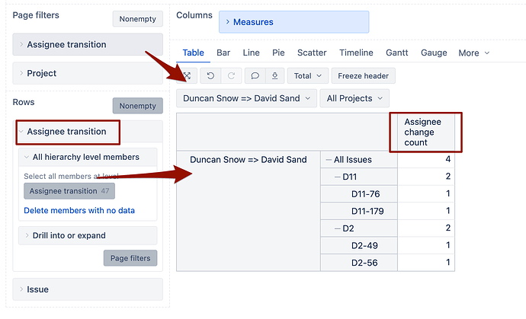Switch to the Gantt tab
526x319 pixels.
396,53
